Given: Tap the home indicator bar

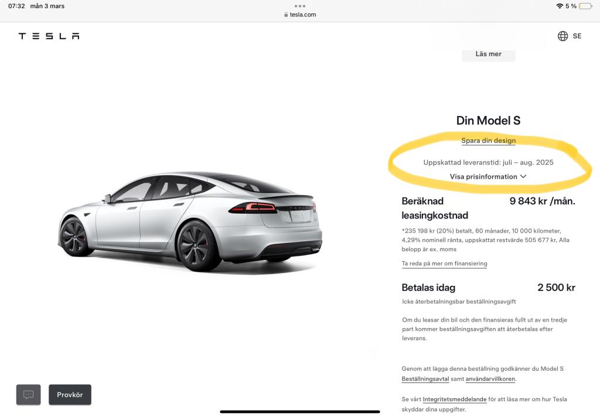Looking at the screenshot, I should (300, 412).
